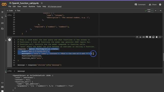Click the "arguments" output line
164x92 pixels.
[45, 86]
